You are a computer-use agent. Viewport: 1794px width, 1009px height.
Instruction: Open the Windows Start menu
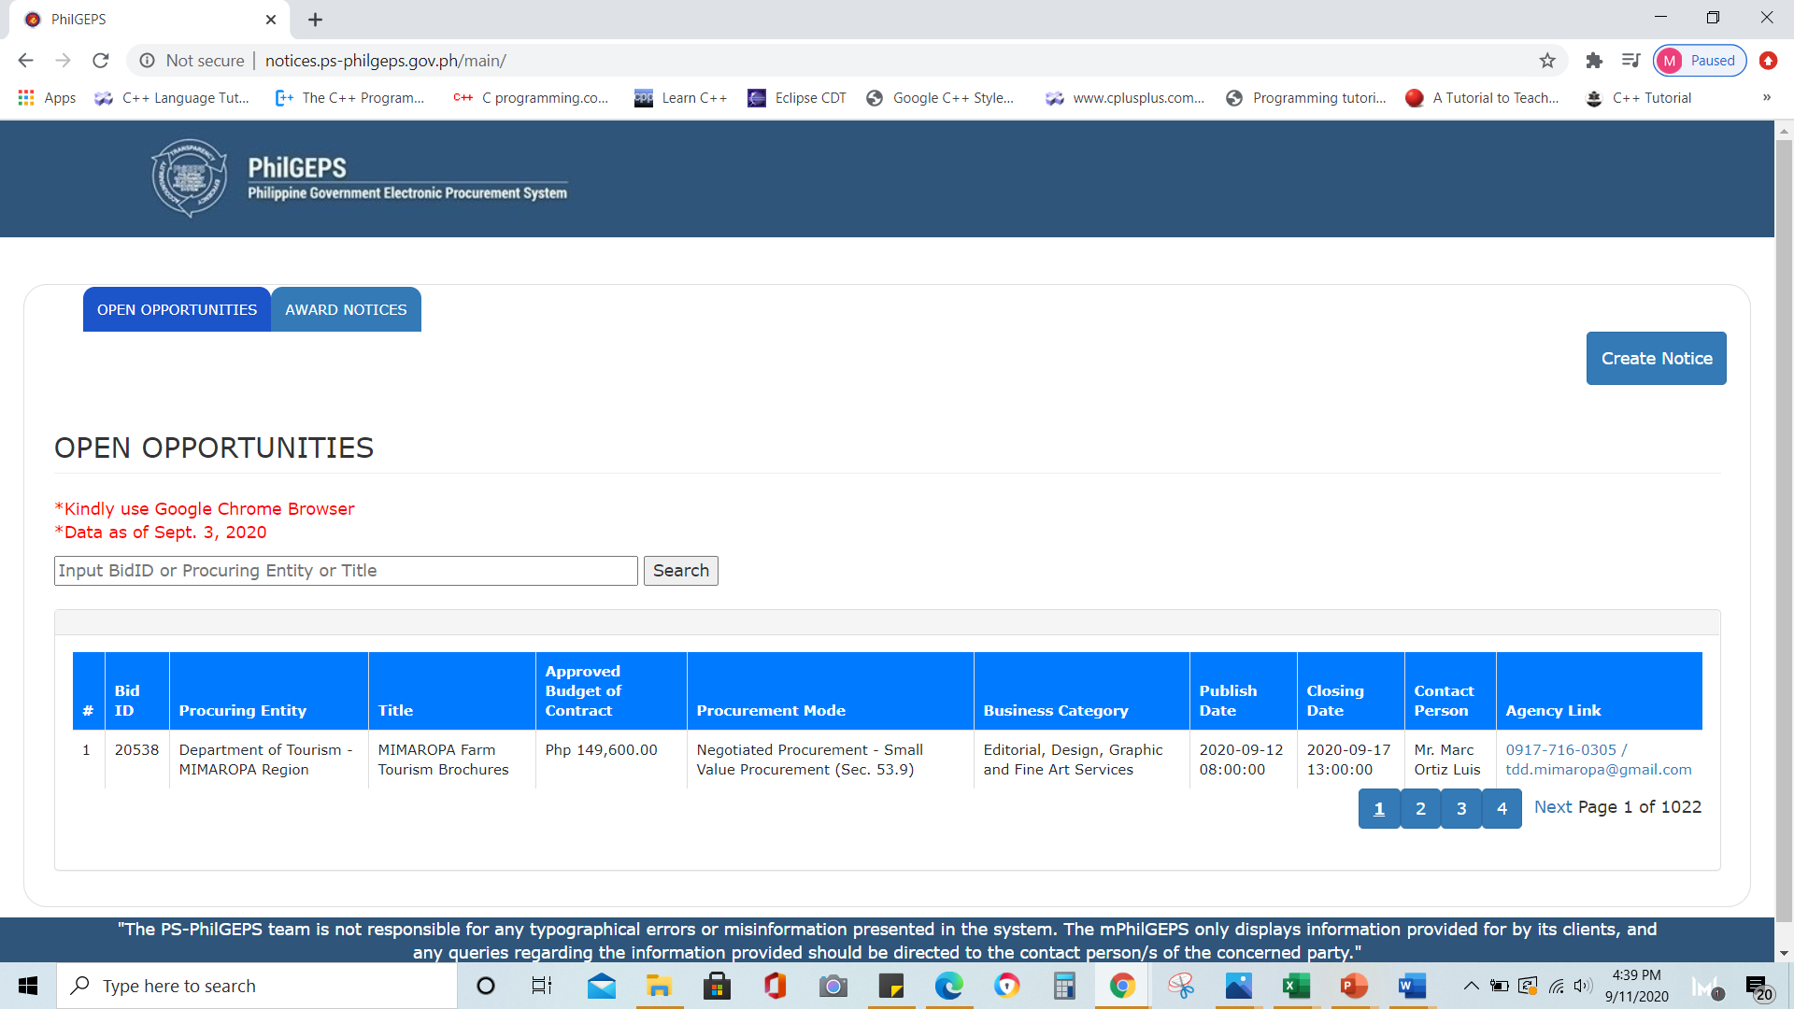pyautogui.click(x=28, y=986)
